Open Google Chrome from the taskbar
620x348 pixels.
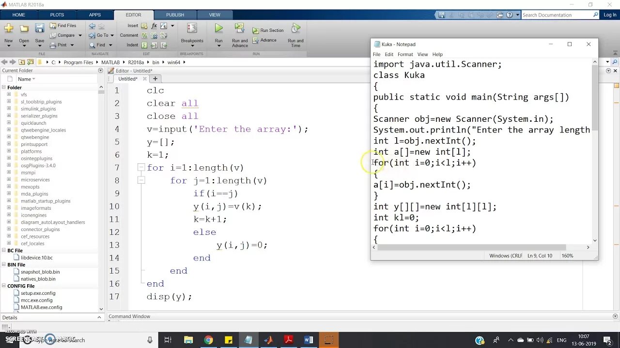click(x=208, y=340)
